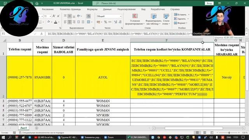The width and height of the screenshot is (249, 140).
Task: Expand merge cells options arrow
Action: click(x=92, y=22)
